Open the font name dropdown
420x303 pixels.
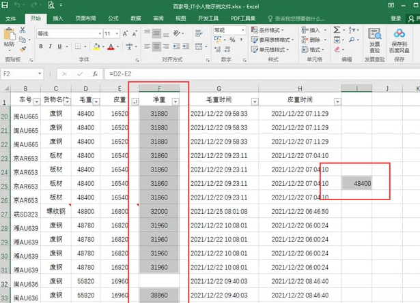(x=100, y=33)
